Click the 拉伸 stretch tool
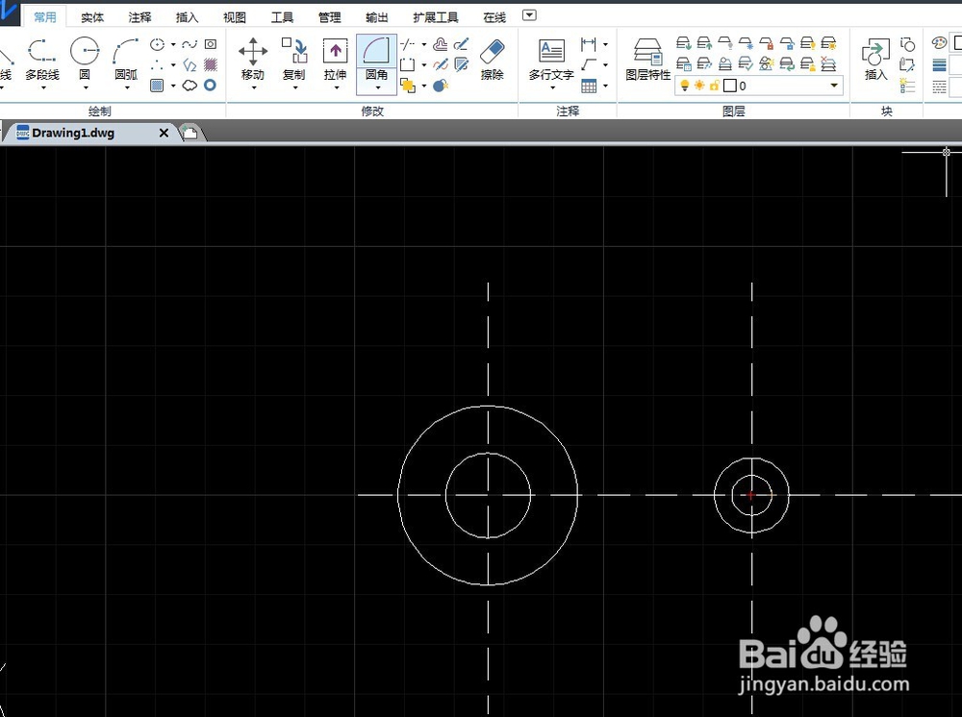This screenshot has height=717, width=962. tap(335, 60)
